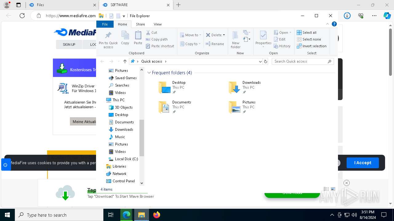Click Select none in the ribbon
The image size is (394, 221).
(x=309, y=39)
